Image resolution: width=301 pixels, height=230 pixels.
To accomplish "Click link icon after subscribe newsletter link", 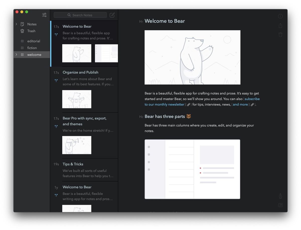I will 189,105.
